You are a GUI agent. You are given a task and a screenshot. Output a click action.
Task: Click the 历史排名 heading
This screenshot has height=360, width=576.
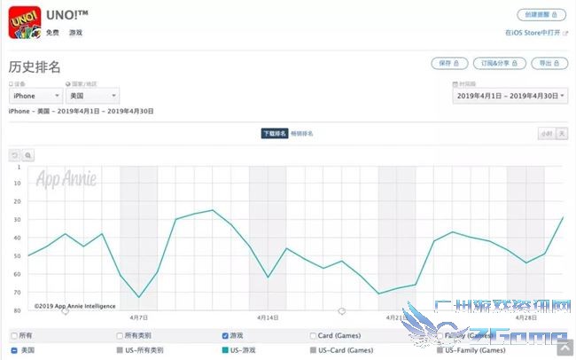(x=35, y=67)
